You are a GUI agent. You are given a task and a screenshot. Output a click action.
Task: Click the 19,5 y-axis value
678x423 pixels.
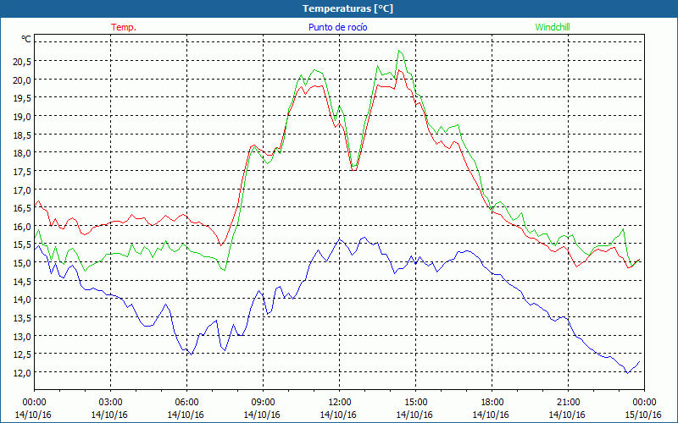coord(22,98)
